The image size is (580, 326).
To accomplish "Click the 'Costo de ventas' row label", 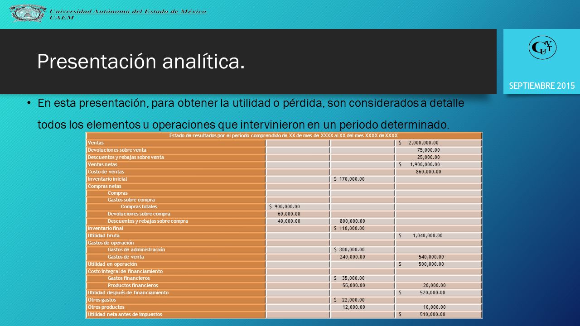I will pos(106,172).
